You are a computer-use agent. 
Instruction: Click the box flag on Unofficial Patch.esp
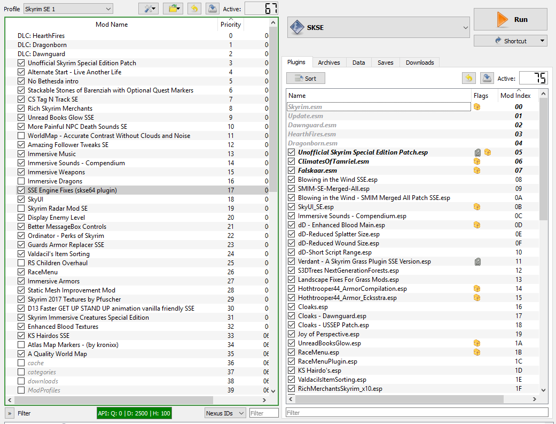(x=488, y=152)
